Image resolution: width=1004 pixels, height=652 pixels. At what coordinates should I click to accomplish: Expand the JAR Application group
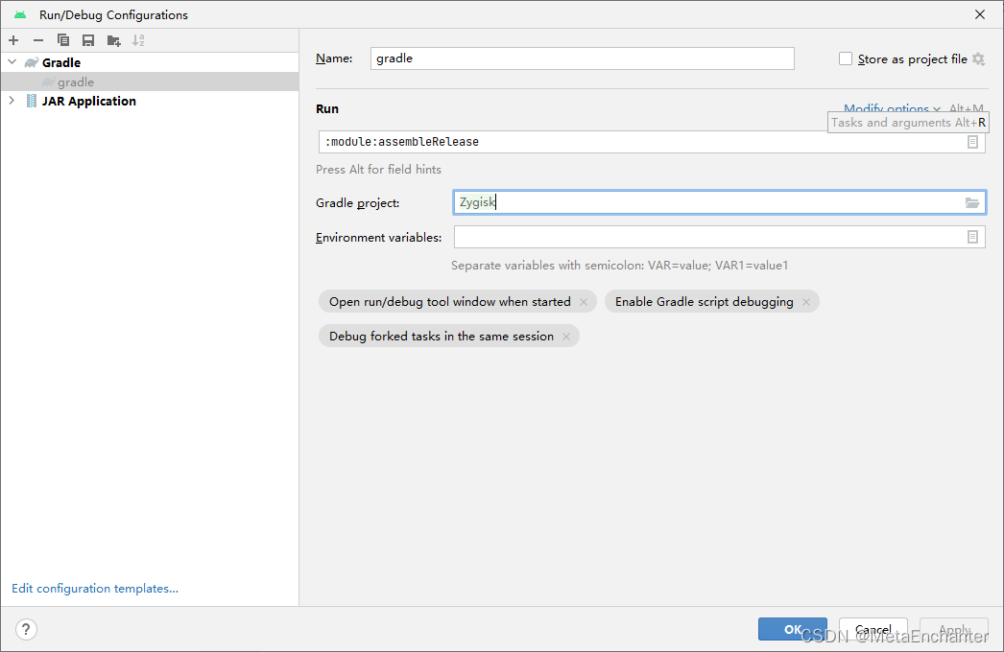click(x=12, y=101)
